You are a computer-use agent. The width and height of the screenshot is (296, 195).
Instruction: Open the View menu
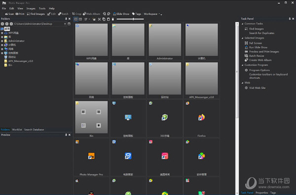tap(20, 8)
